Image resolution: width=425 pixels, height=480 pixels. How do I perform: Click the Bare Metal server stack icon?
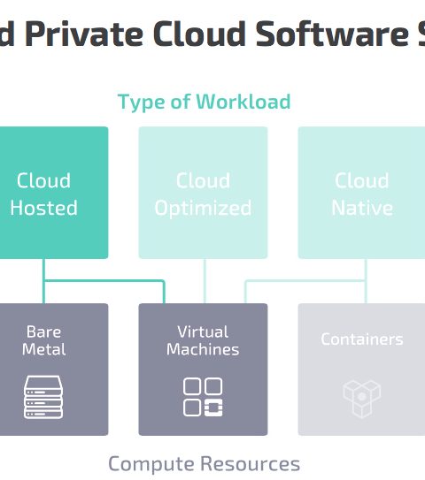[x=43, y=397]
